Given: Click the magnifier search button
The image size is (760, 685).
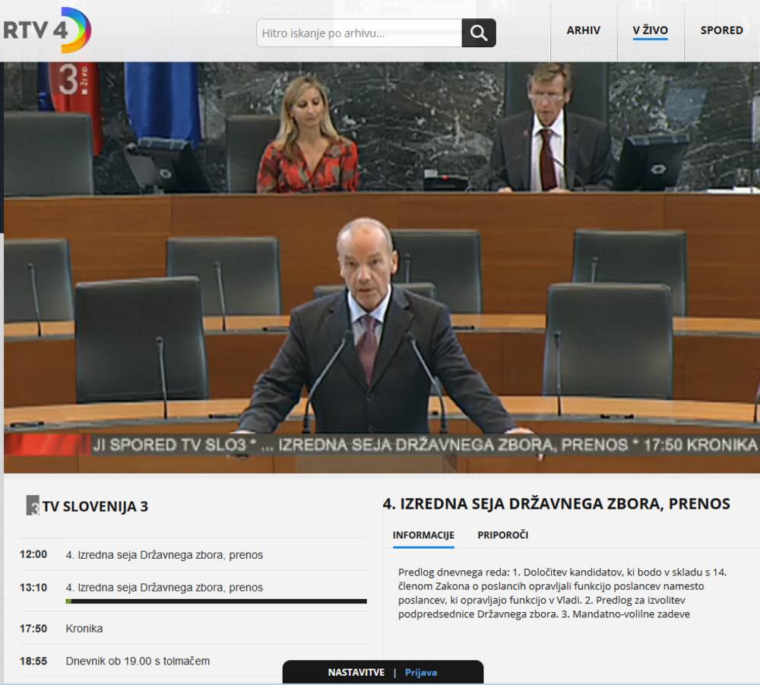Looking at the screenshot, I should click(479, 33).
